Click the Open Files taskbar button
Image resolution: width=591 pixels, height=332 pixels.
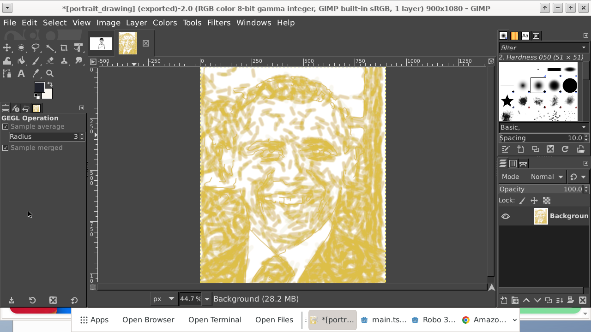(274, 320)
